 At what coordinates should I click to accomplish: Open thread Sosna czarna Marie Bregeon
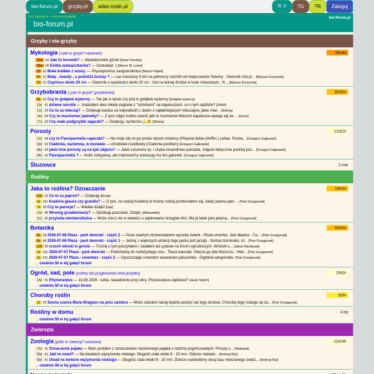tap(87, 302)
